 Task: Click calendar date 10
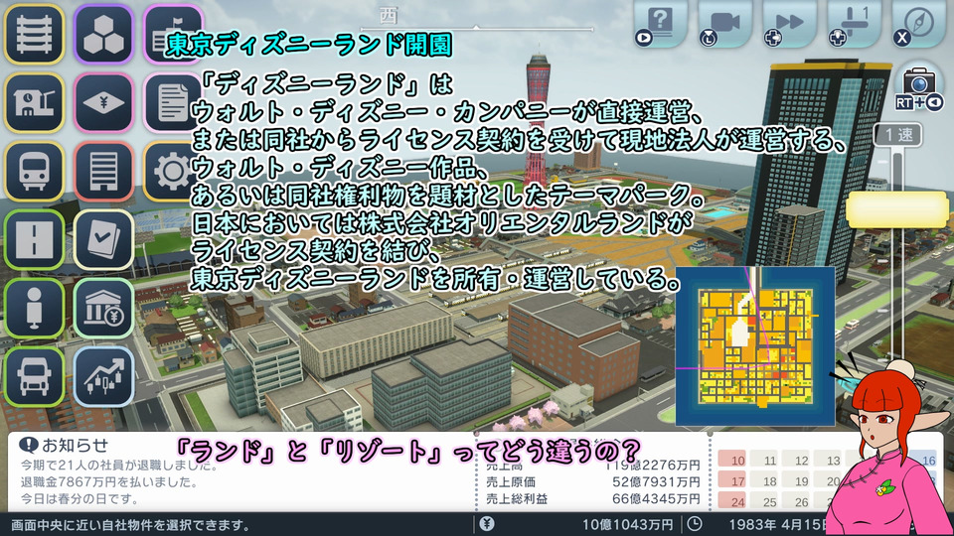(x=732, y=460)
